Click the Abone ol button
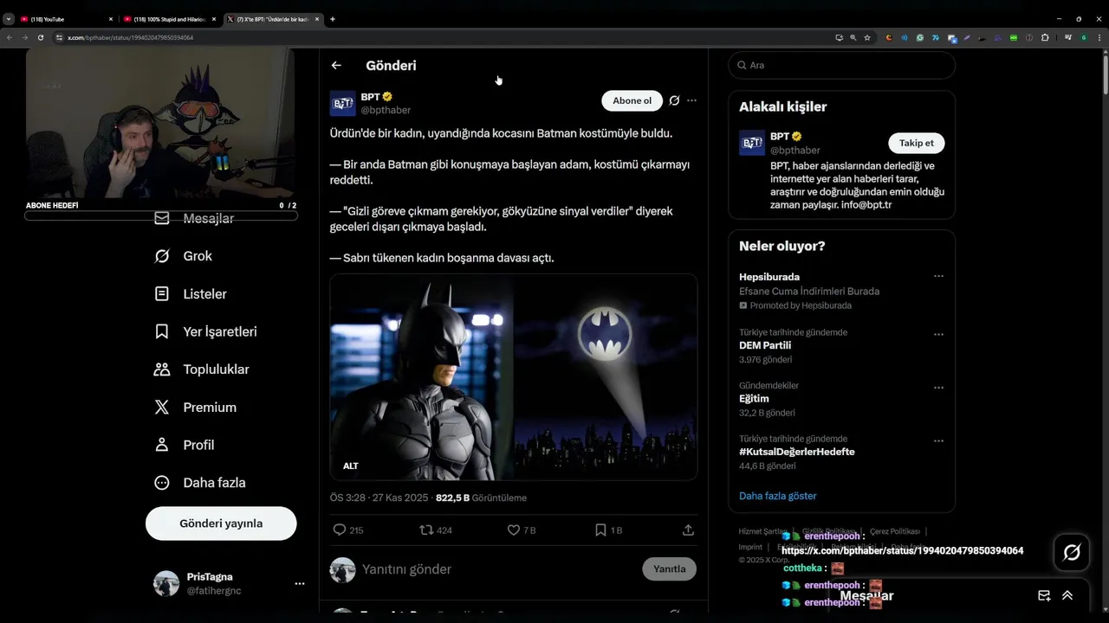The width and height of the screenshot is (1109, 623). 632,100
